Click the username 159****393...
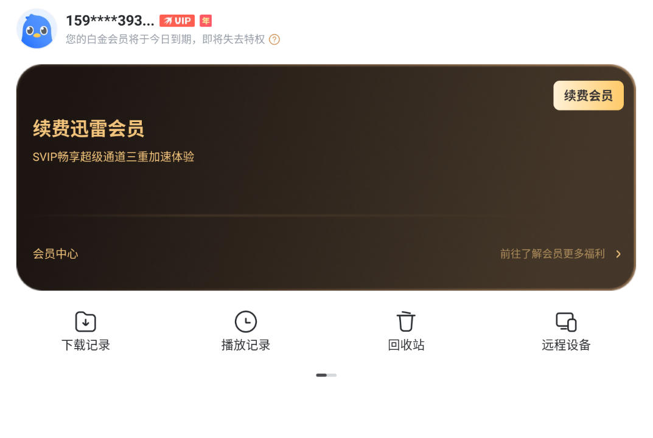653x438 pixels. point(110,21)
